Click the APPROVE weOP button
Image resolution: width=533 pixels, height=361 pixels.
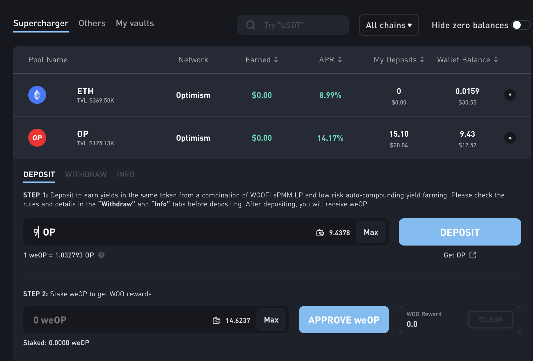pyautogui.click(x=344, y=320)
